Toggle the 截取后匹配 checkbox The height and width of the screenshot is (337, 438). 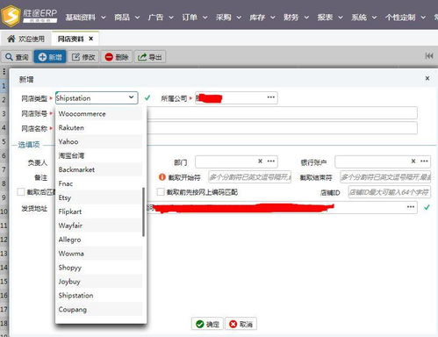tap(20, 192)
